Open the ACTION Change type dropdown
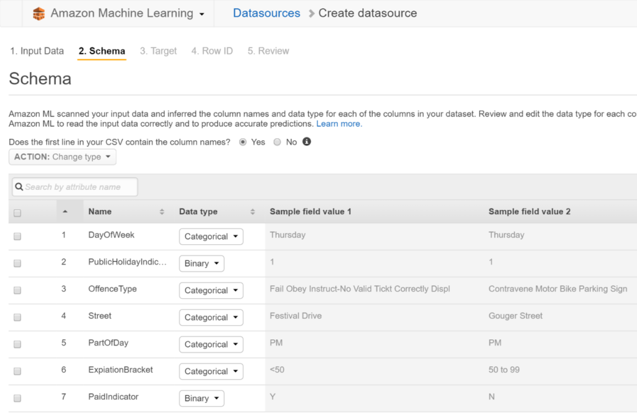The width and height of the screenshot is (637, 416). (62, 156)
